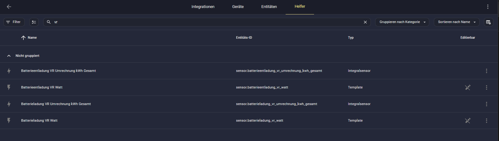
Task: Click the back arrow icon
Action: (9, 7)
